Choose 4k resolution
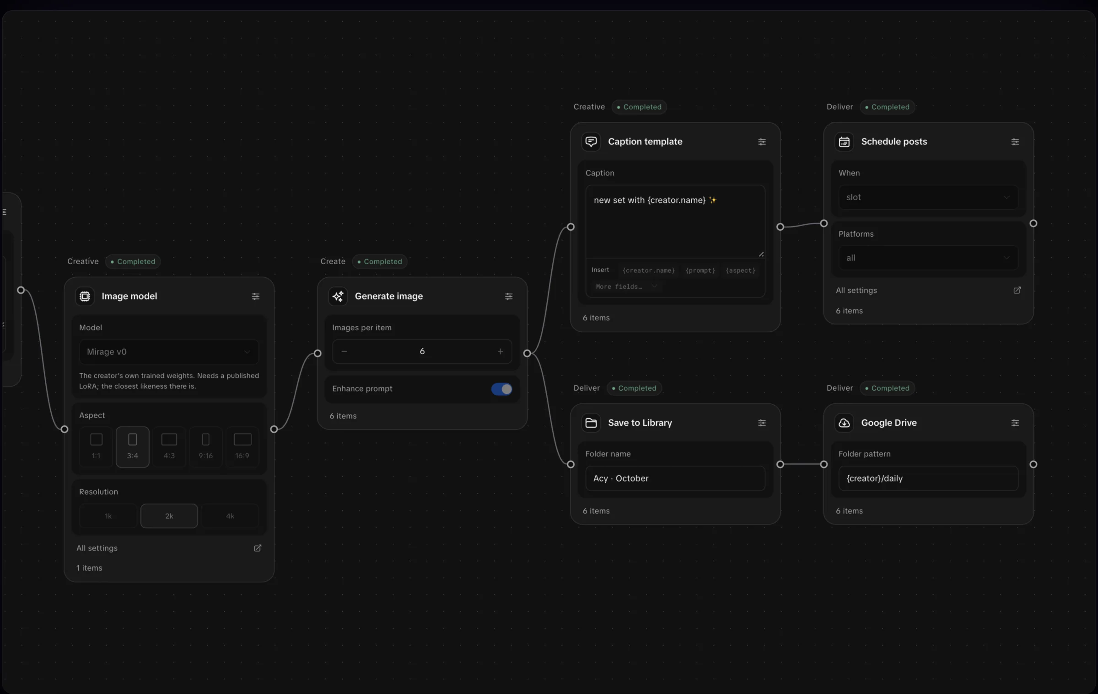 click(x=230, y=516)
